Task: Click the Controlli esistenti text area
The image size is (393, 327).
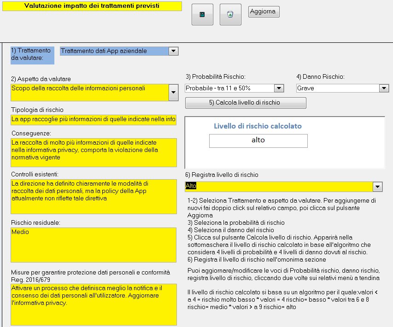Action: point(94,196)
